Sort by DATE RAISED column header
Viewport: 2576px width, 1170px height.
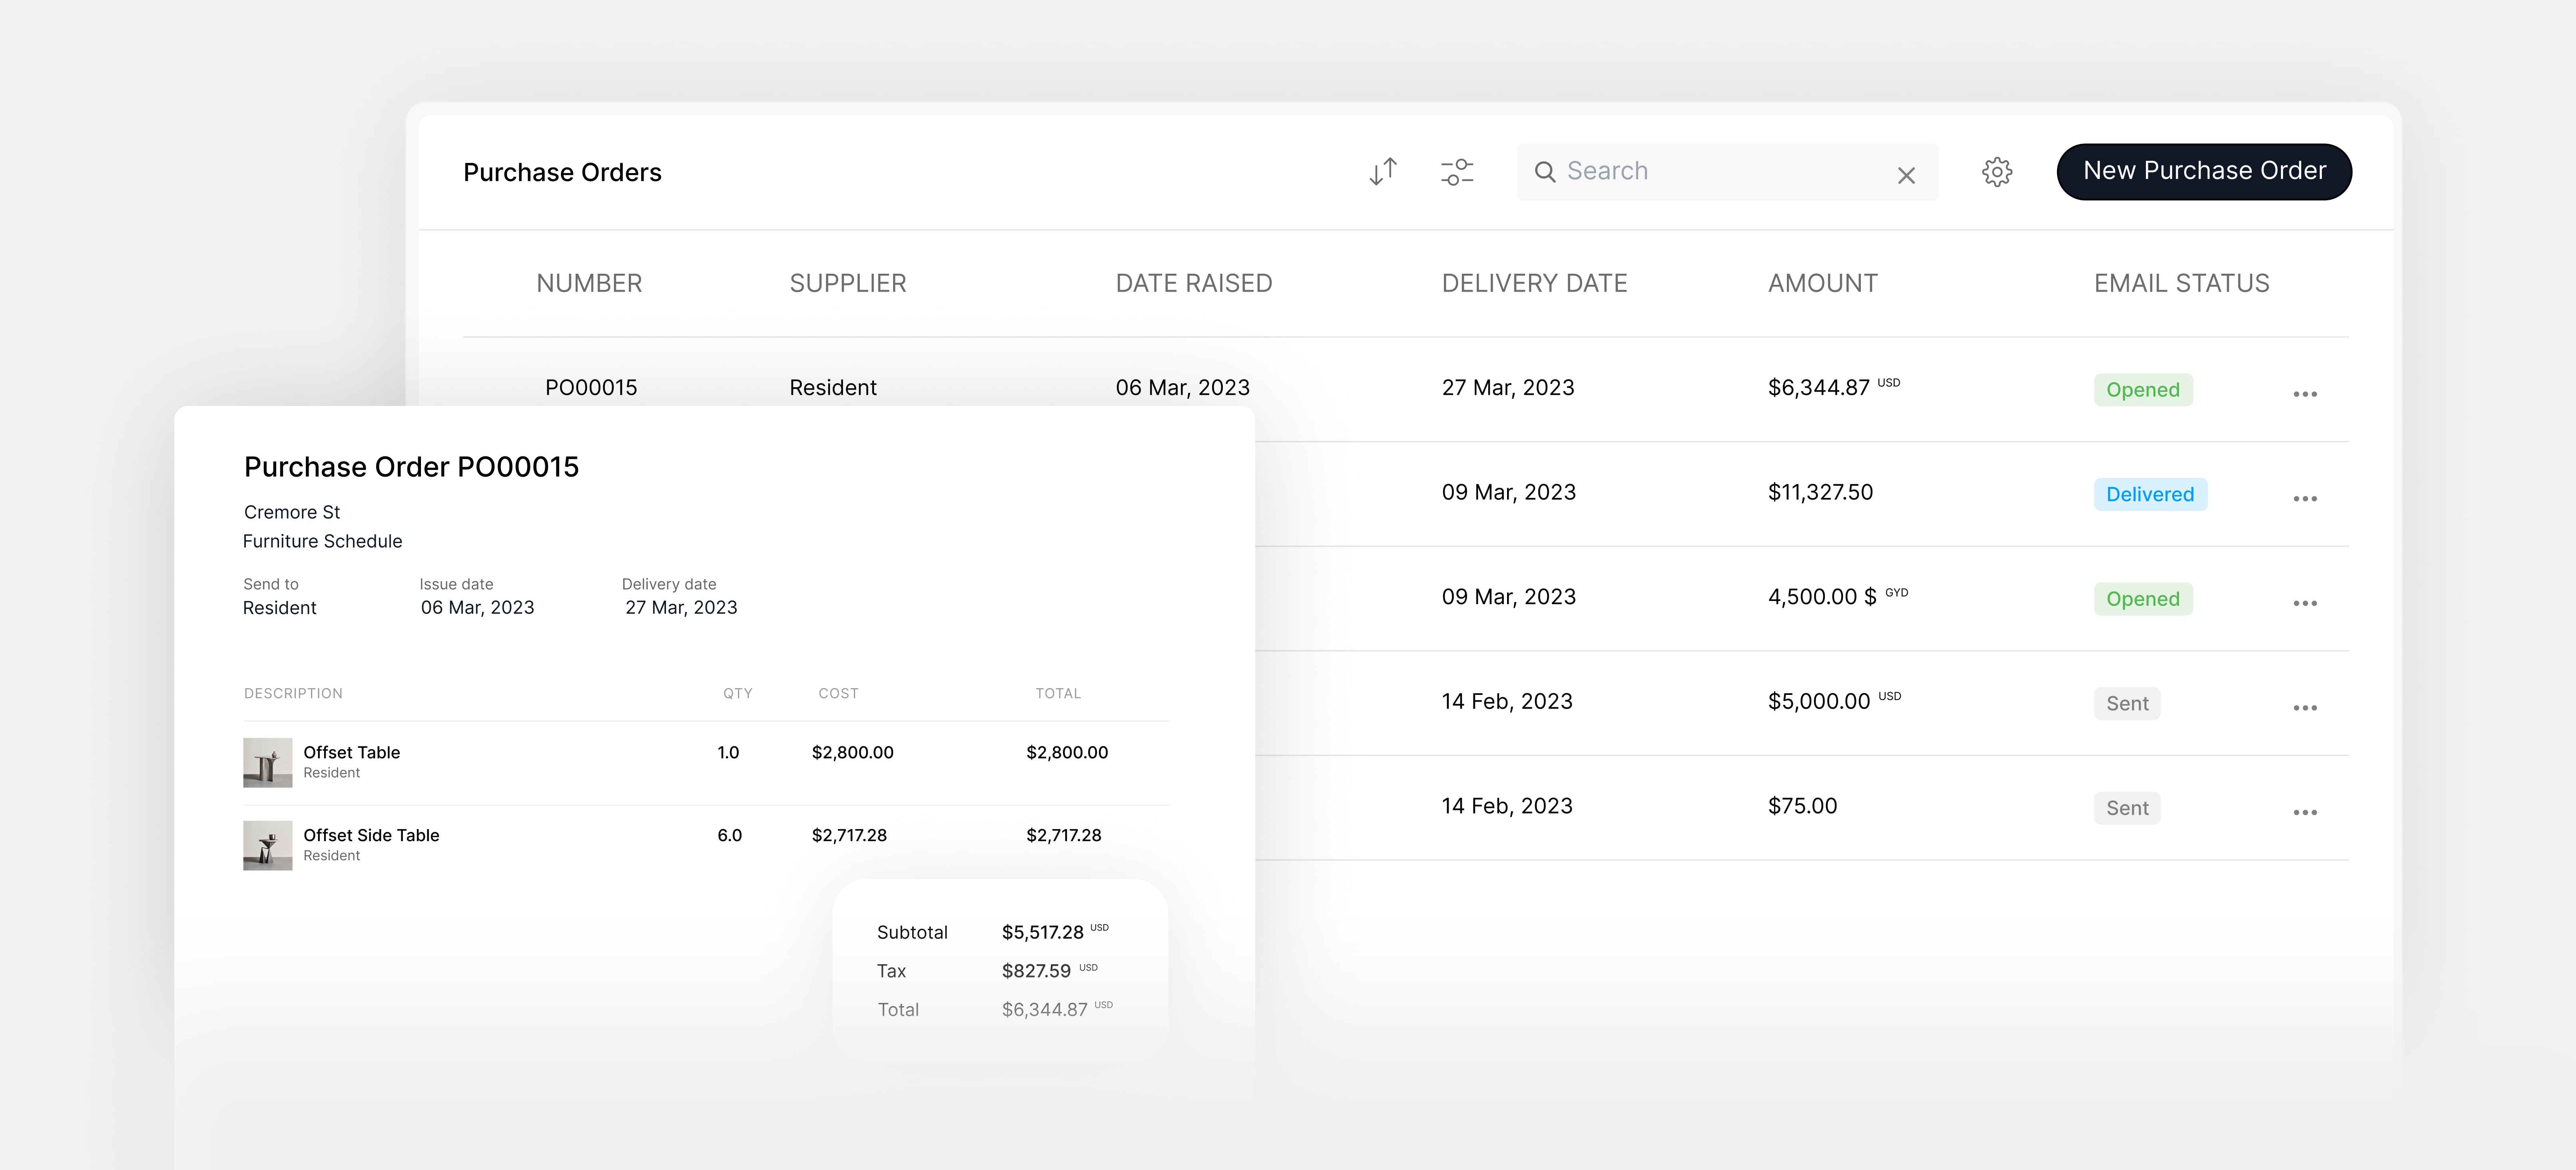(1194, 284)
